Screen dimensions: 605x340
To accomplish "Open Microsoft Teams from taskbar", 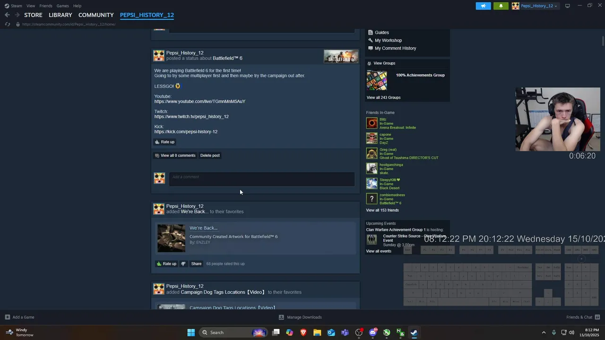I will coord(345,332).
